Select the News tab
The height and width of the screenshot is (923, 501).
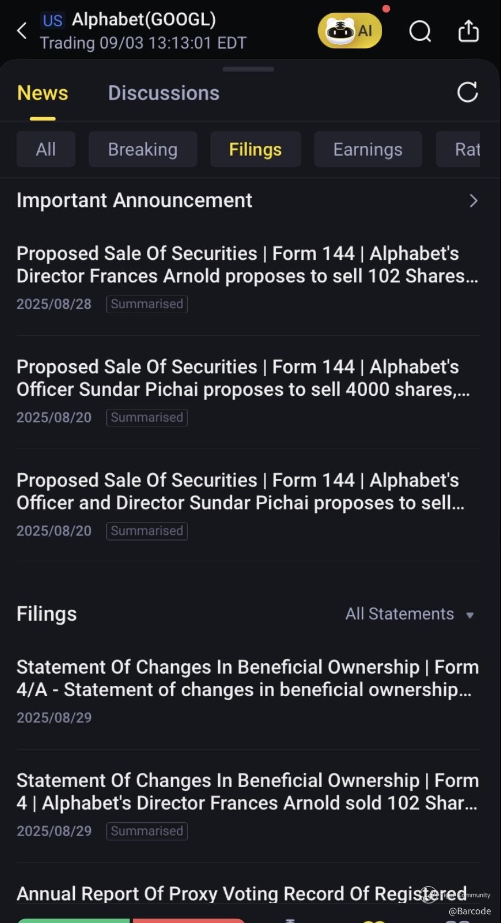coord(42,93)
